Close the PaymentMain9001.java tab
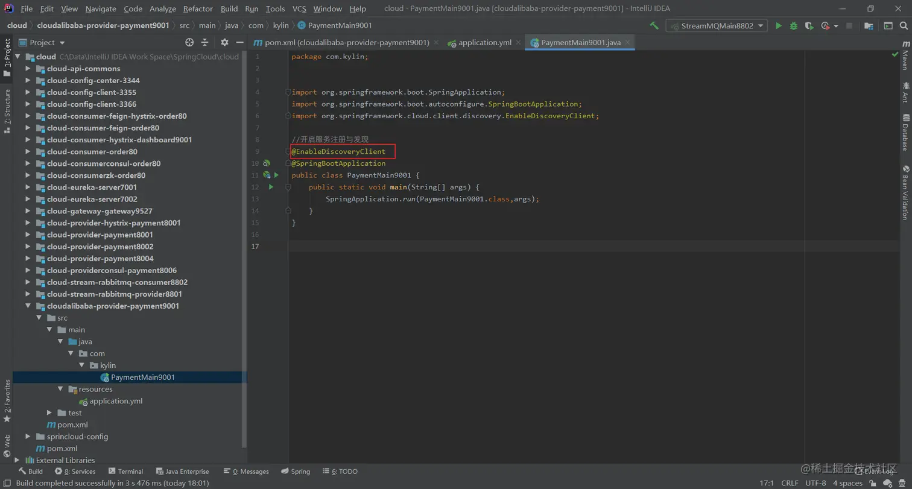The image size is (912, 489). (628, 42)
